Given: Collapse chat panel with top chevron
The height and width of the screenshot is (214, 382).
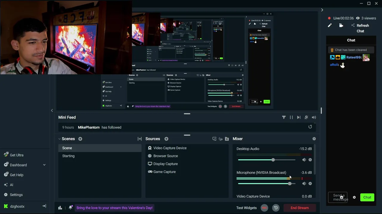Looking at the screenshot, I should tap(322, 10).
